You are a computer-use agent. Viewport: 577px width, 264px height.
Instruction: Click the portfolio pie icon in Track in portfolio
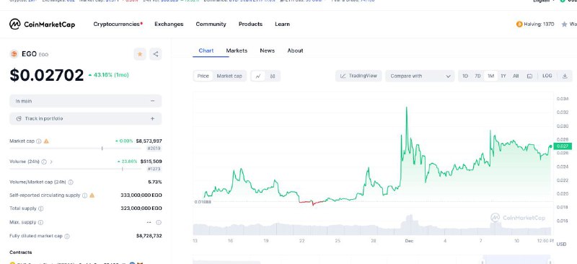tap(19, 118)
